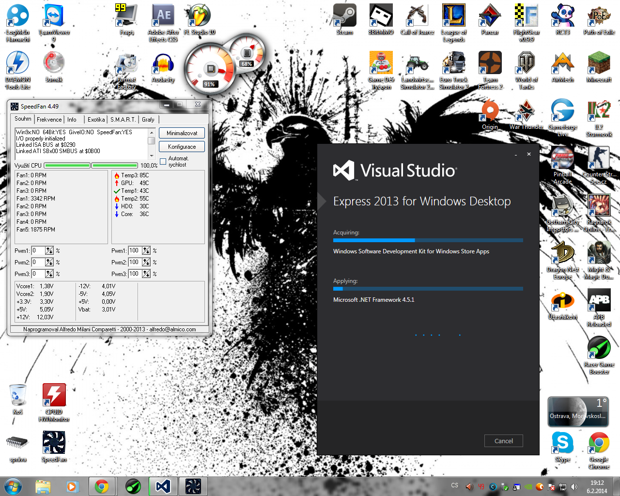Open the Minecraft desktop shortcut
The width and height of the screenshot is (620, 496).
tap(599, 67)
